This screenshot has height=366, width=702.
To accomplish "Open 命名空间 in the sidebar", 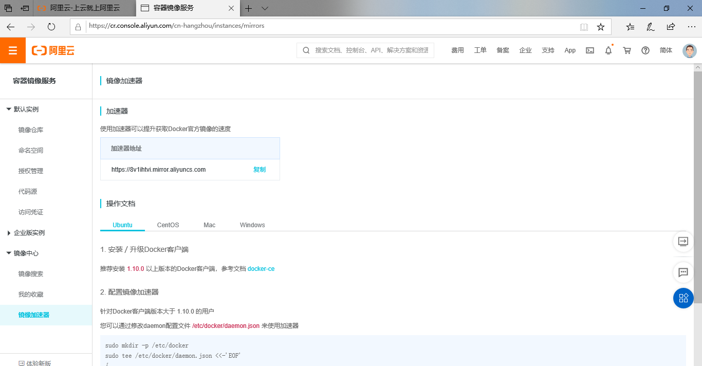I will [x=31, y=151].
